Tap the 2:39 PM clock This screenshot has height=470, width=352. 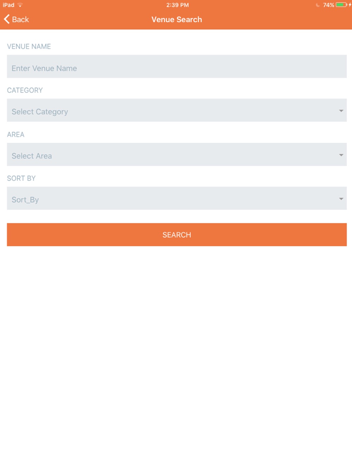click(177, 5)
